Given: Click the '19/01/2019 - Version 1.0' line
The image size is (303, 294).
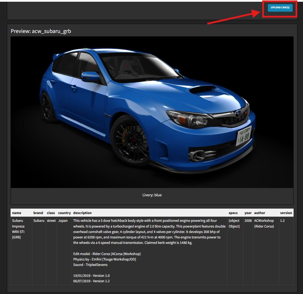Looking at the screenshot, I should click(91, 276).
